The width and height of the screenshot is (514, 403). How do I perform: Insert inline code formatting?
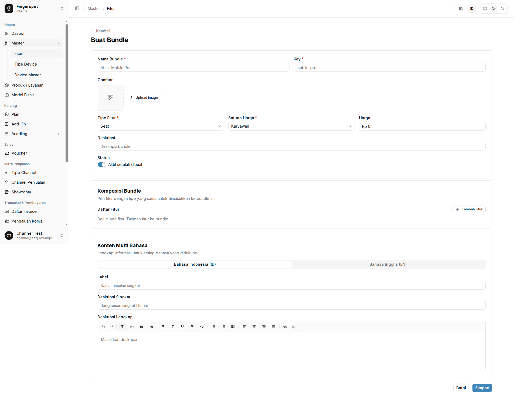pos(202,327)
